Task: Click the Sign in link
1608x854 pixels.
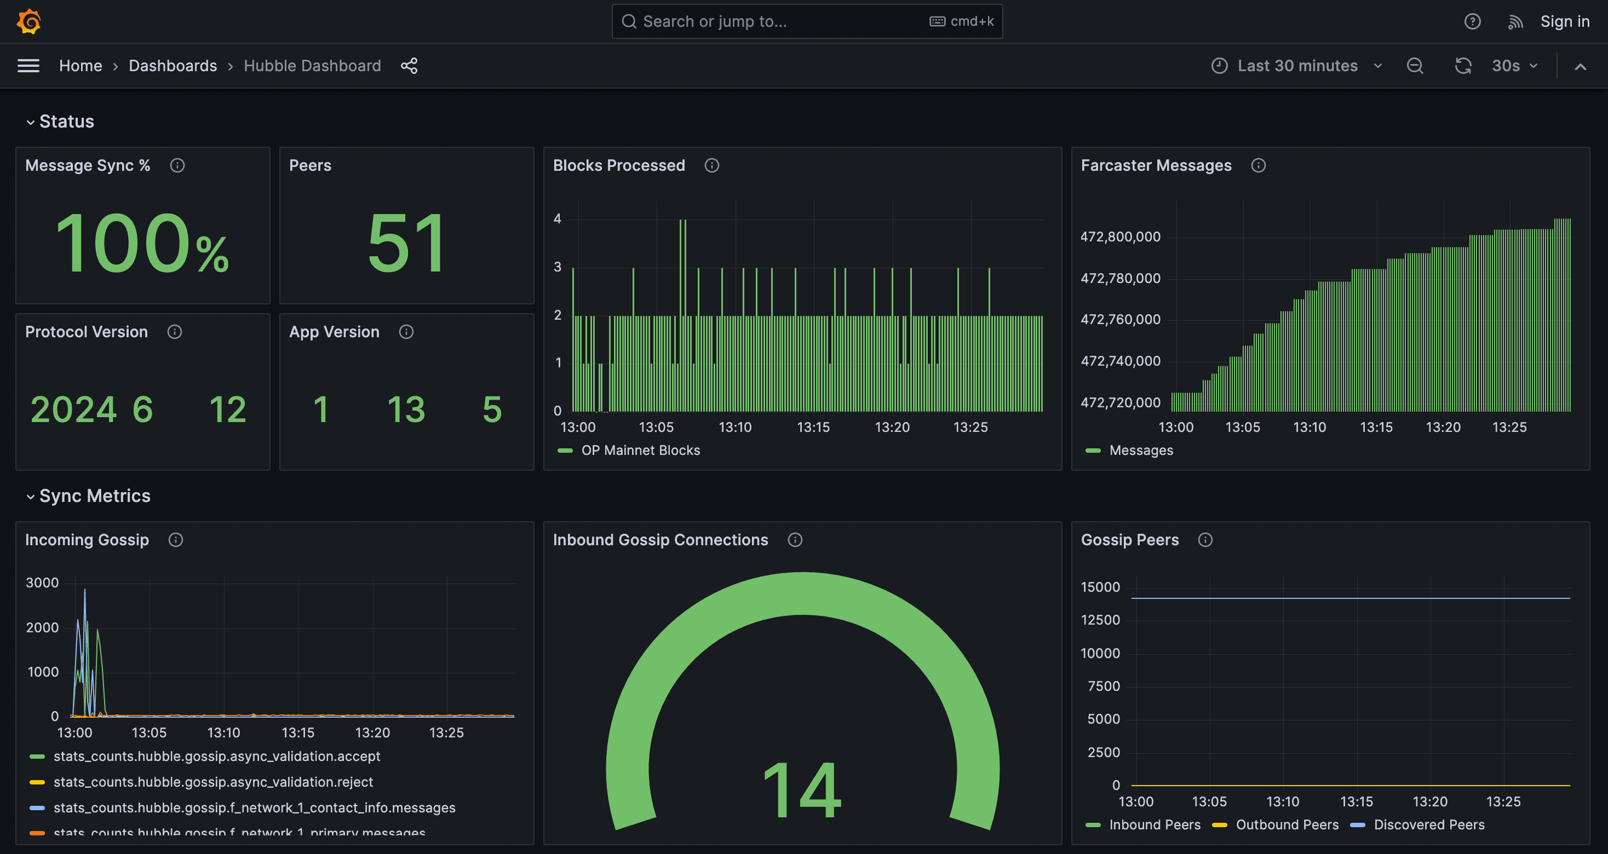Action: point(1565,22)
